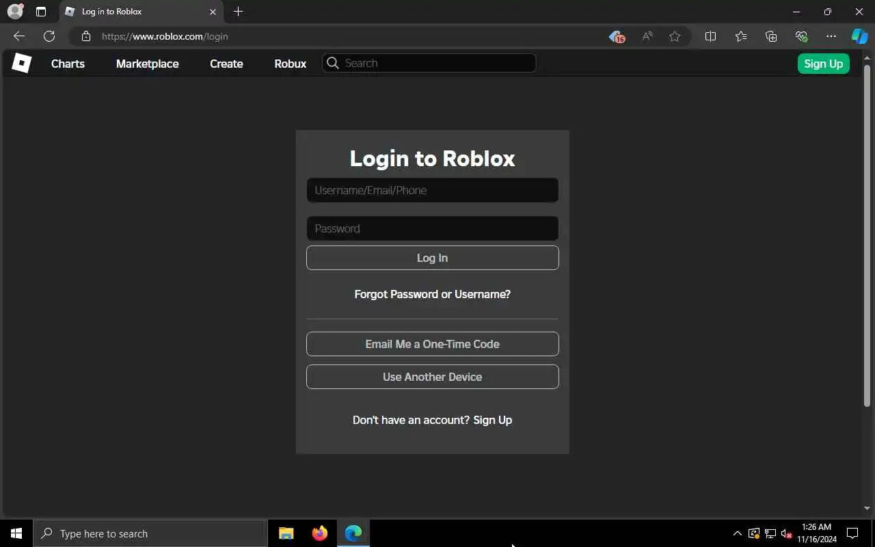The width and height of the screenshot is (875, 547).
Task: Open File Explorer from taskbar
Action: point(286,533)
